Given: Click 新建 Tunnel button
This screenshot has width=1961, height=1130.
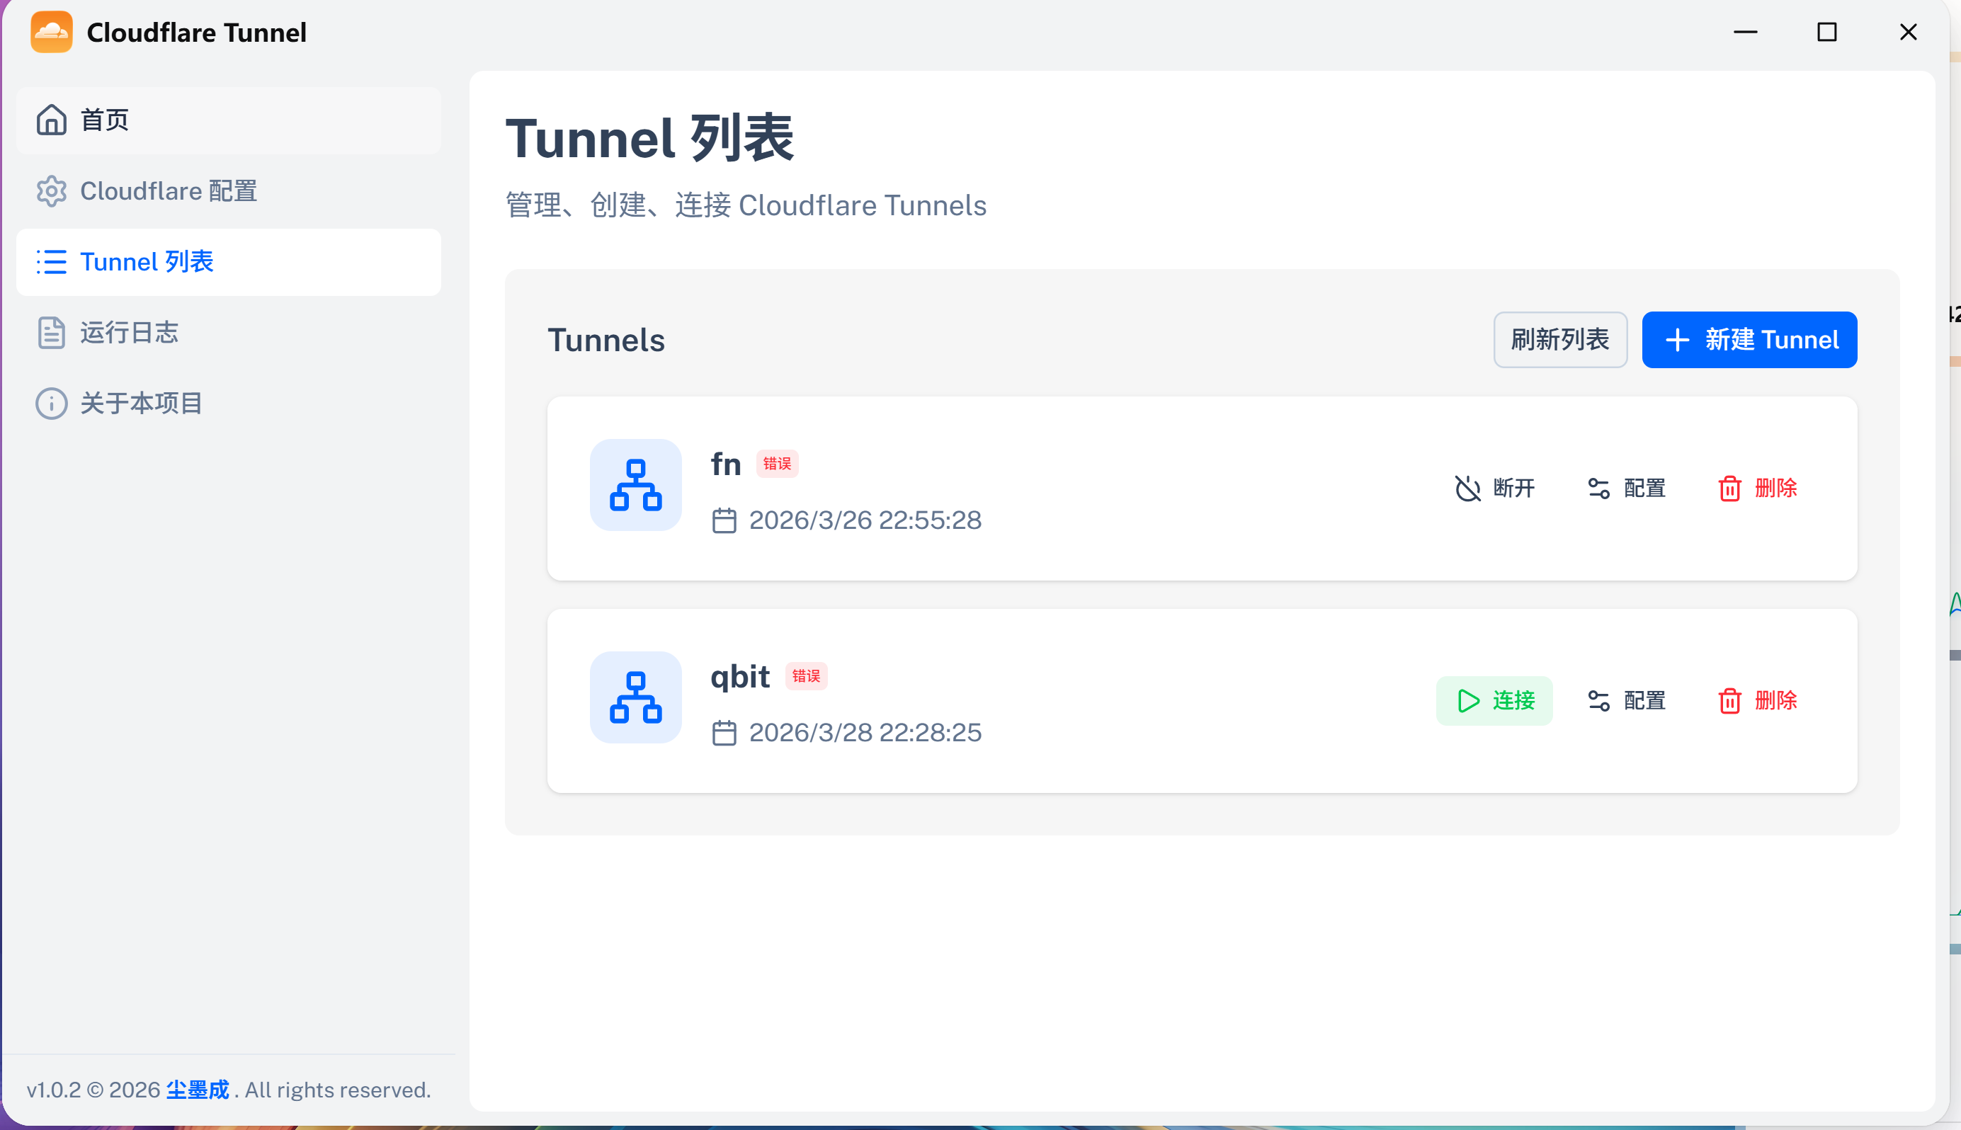Looking at the screenshot, I should (x=1749, y=340).
